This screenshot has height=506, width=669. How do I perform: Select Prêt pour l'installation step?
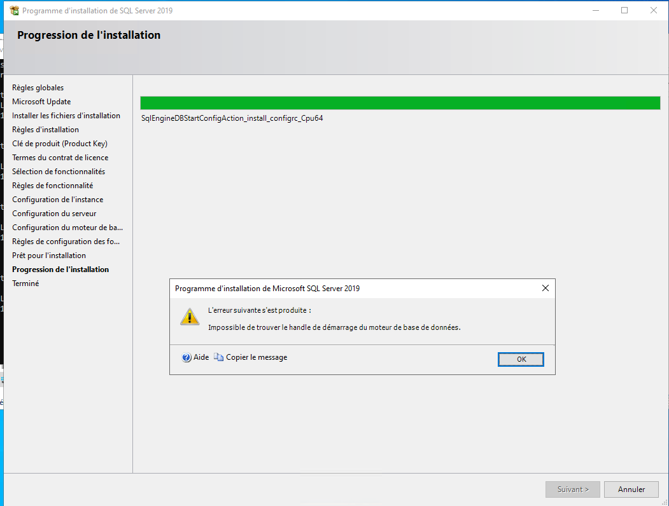pyautogui.click(x=49, y=256)
